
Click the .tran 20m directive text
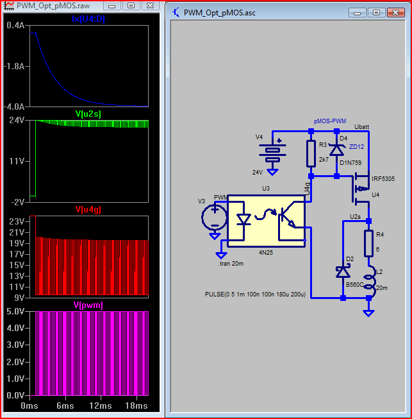(231, 264)
